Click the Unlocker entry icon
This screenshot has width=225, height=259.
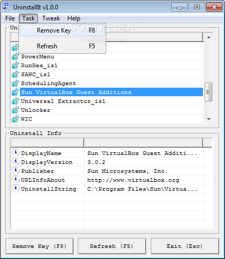click(15, 110)
